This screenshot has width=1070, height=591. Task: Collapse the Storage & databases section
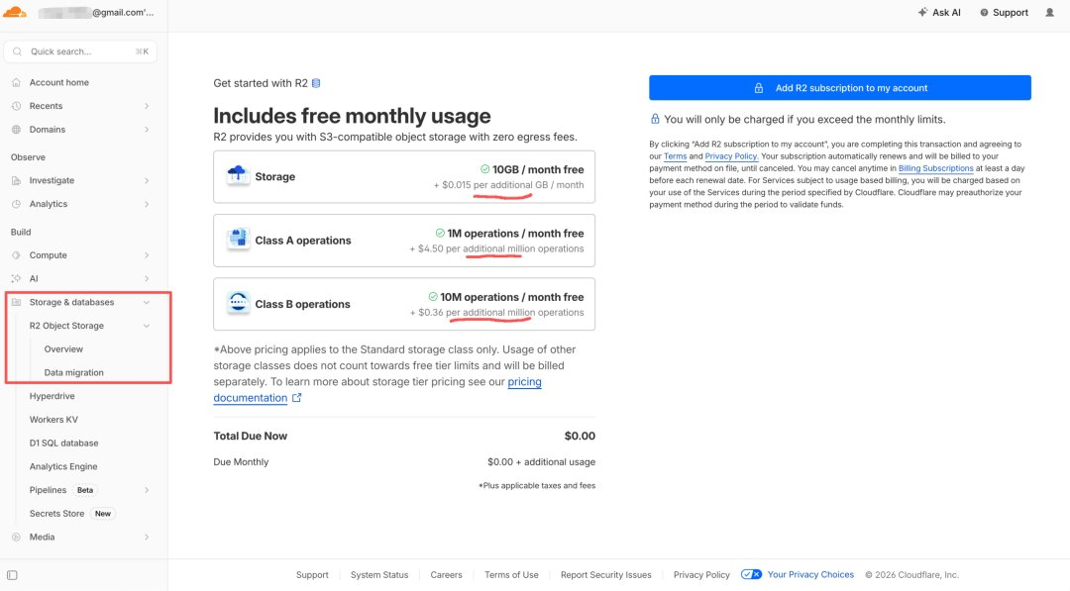(146, 302)
